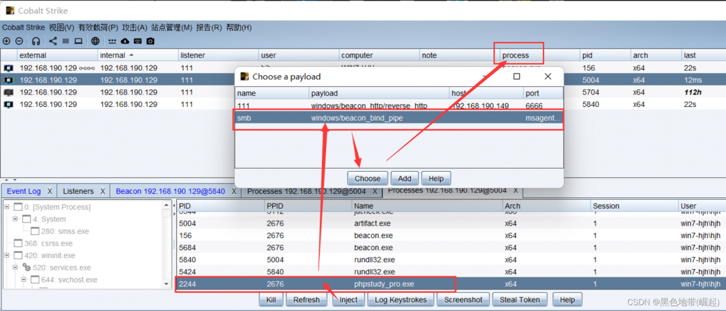Click the beacon icon for pid 5840 session
726x311 pixels.
[x=9, y=105]
